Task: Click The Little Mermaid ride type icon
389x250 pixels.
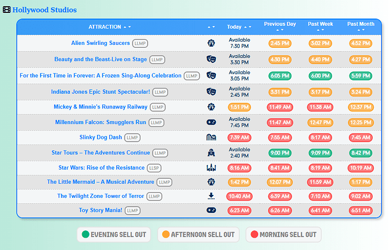Action: pos(211,182)
